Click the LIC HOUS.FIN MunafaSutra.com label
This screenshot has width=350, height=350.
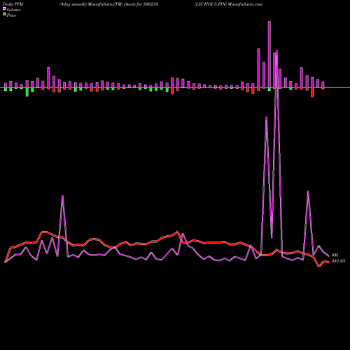pyautogui.click(x=229, y=4)
